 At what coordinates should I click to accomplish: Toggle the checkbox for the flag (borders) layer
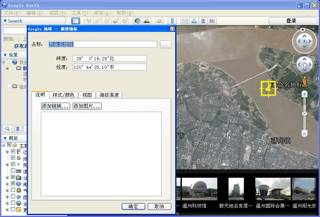coord(13,151)
